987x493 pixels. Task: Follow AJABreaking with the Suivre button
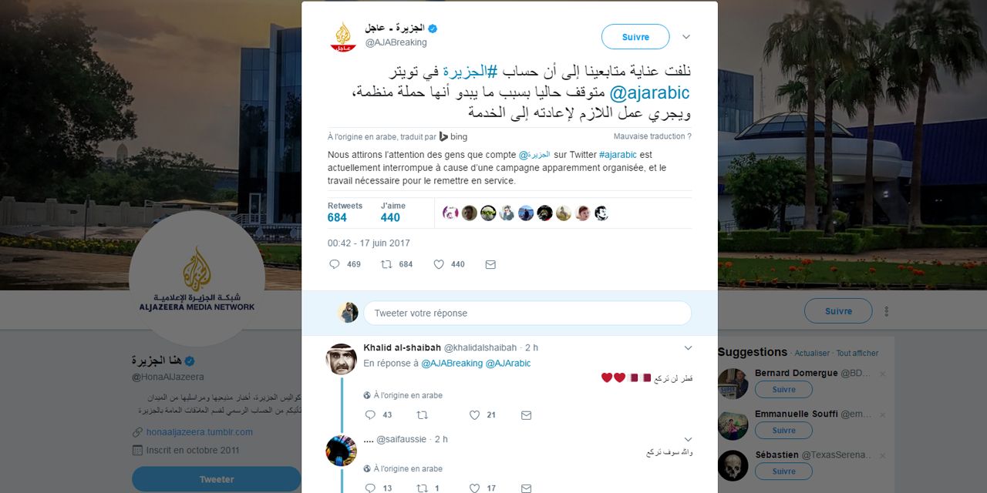click(635, 37)
